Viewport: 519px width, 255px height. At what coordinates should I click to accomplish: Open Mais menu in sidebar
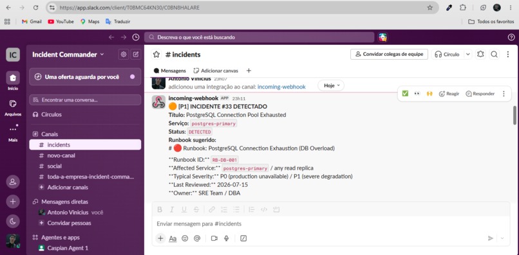coord(13,132)
